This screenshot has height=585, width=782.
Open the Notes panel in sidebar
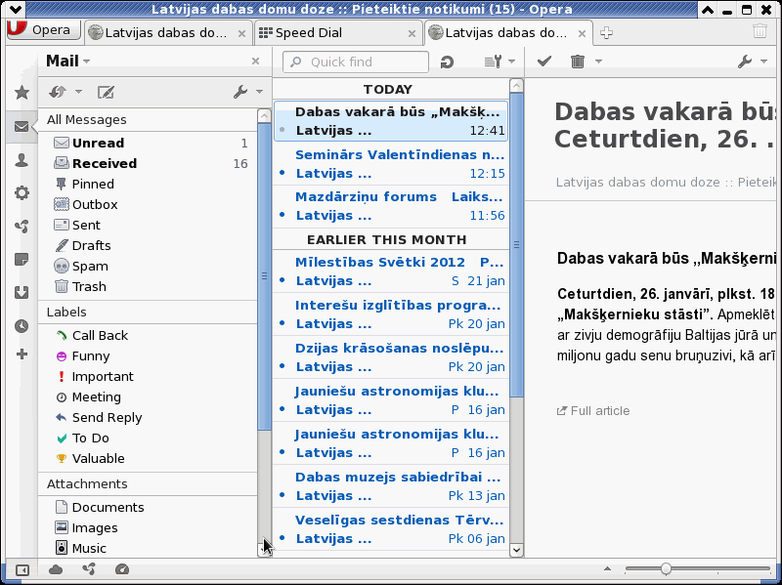pyautogui.click(x=22, y=259)
